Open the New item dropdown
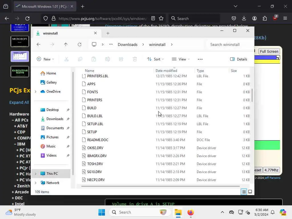This screenshot has width=292, height=219. (x=45, y=59)
